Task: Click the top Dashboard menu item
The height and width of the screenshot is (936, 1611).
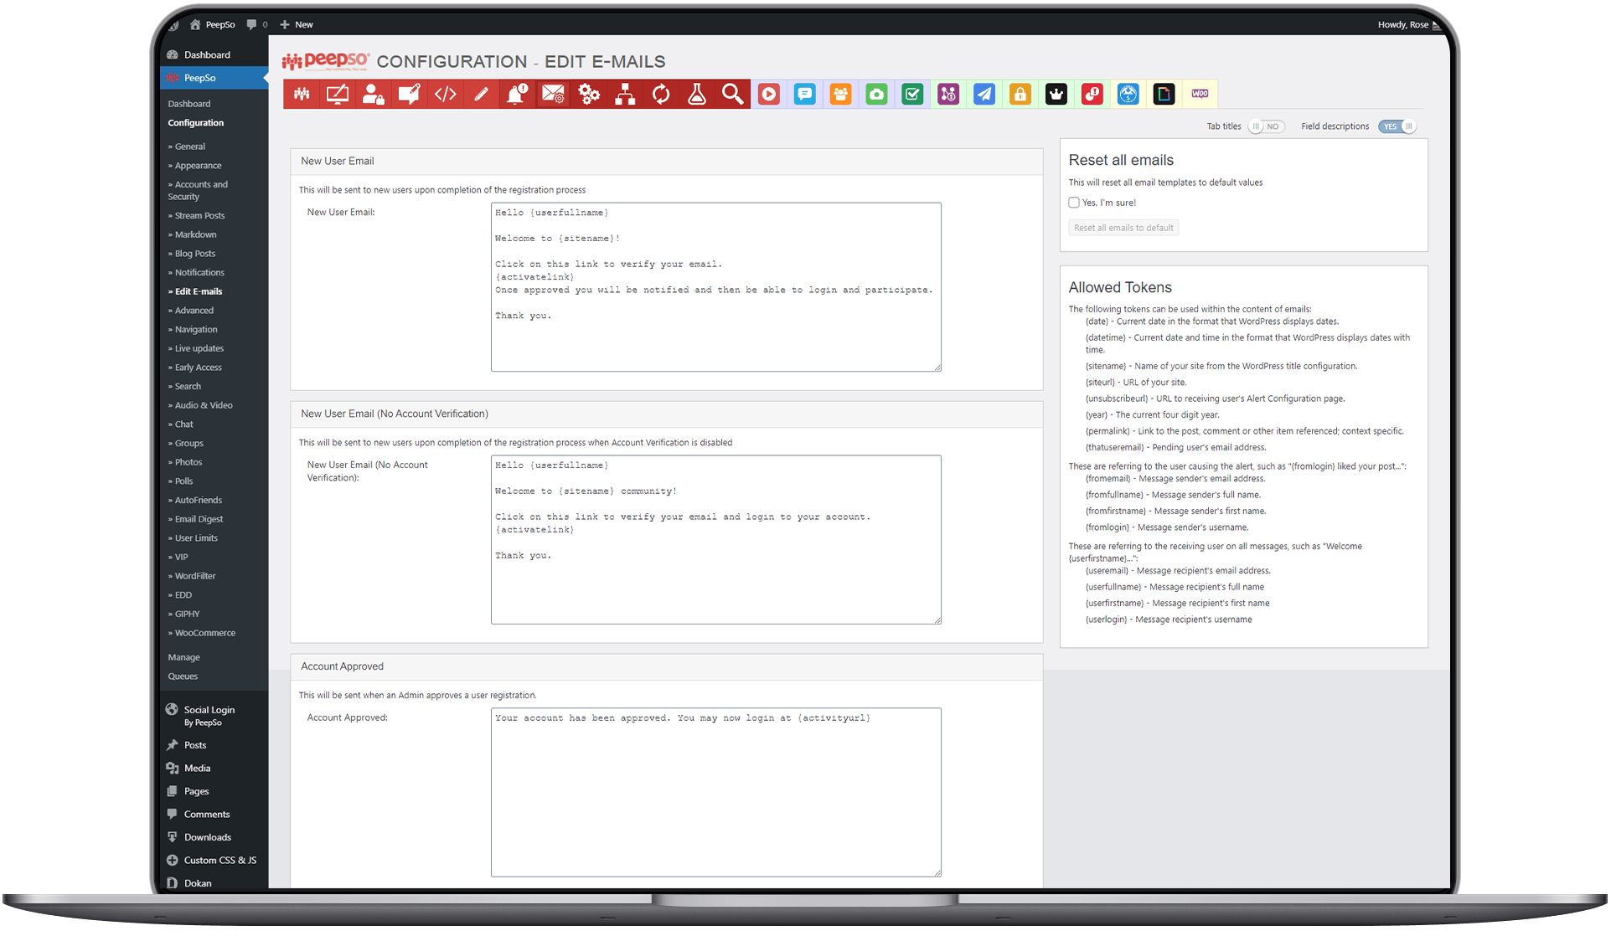Action: pos(206,55)
